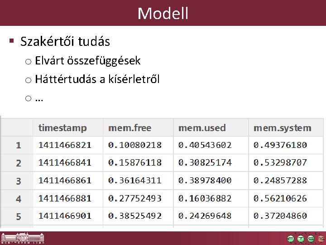
Task: Click the green S circle icon
Action: pos(311,239)
